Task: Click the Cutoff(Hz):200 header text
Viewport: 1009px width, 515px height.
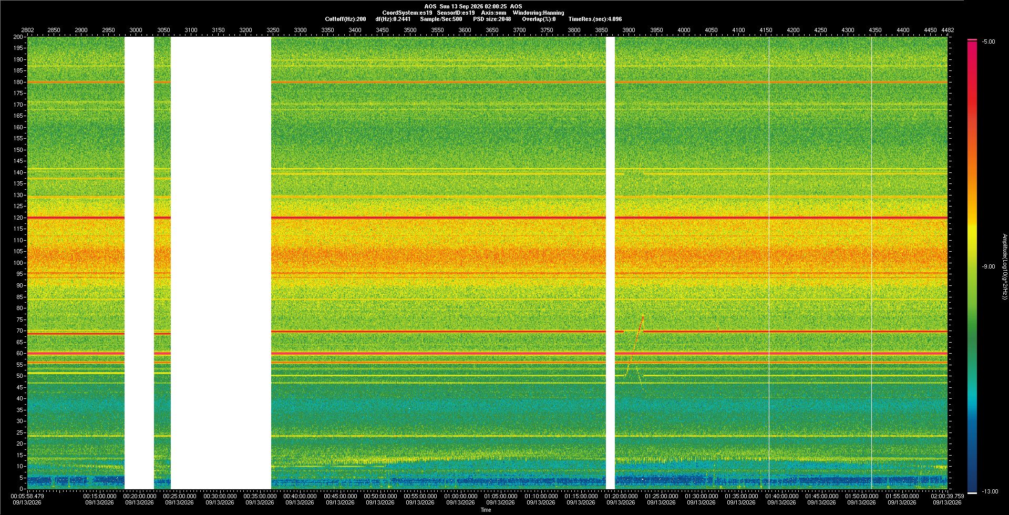Action: (x=345, y=19)
